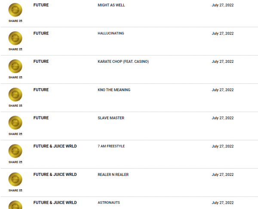Click the gold badge next to Slave Master
Screen dimensions: 258x209
pos(15,123)
